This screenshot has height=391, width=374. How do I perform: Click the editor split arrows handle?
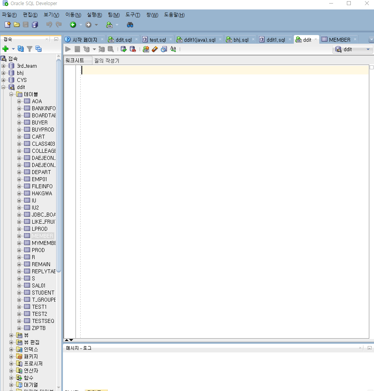coord(69,340)
